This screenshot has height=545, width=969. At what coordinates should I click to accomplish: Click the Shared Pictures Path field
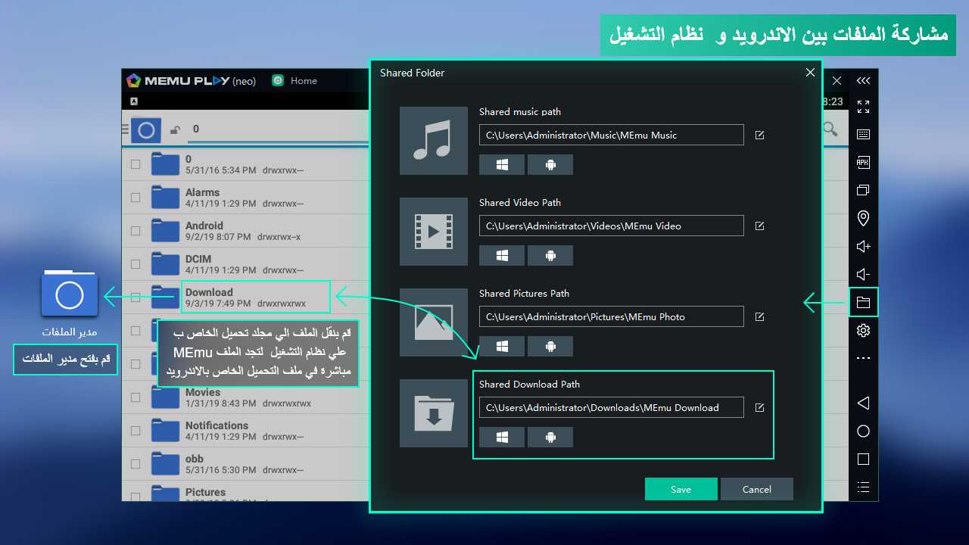click(612, 316)
